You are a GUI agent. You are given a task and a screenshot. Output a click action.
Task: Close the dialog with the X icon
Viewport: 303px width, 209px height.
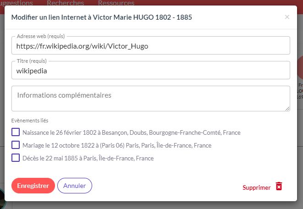pos(287,17)
